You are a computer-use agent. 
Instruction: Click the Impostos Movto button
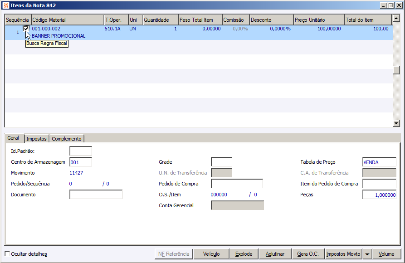tap(343, 254)
